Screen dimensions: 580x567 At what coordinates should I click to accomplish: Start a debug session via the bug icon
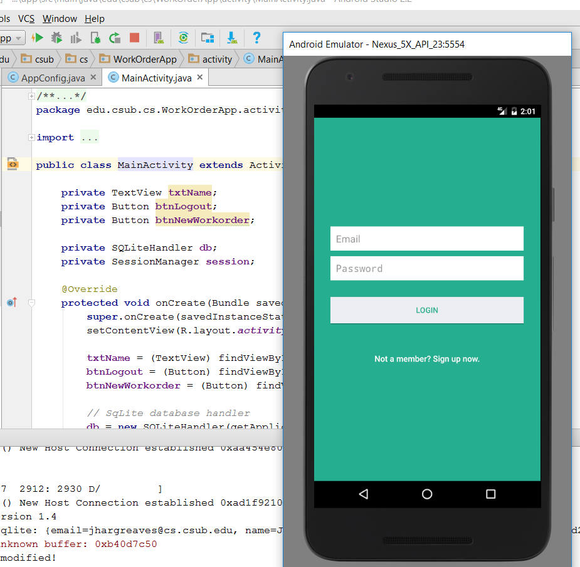[x=55, y=38]
